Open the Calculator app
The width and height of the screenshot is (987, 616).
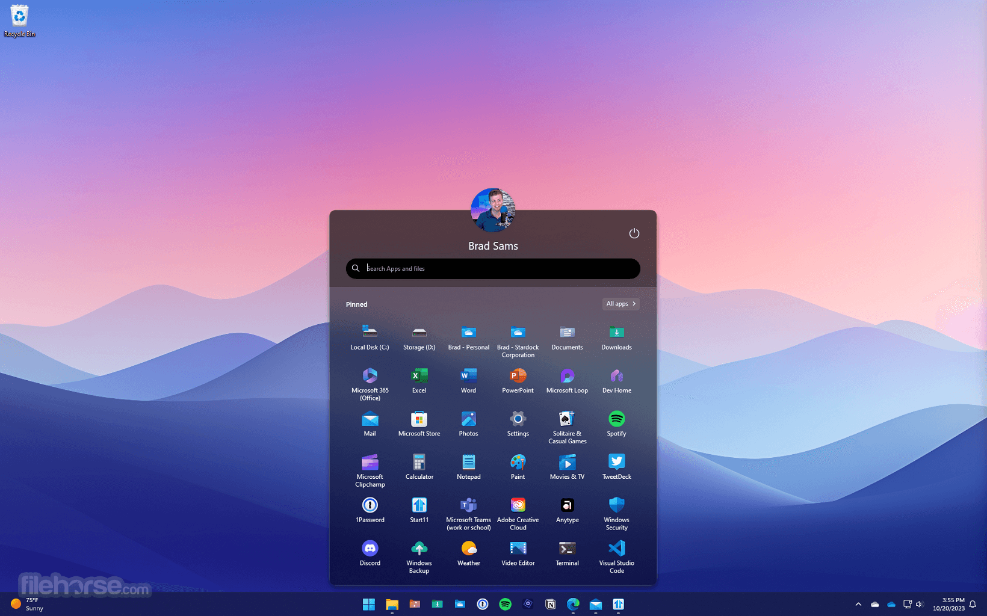(419, 467)
